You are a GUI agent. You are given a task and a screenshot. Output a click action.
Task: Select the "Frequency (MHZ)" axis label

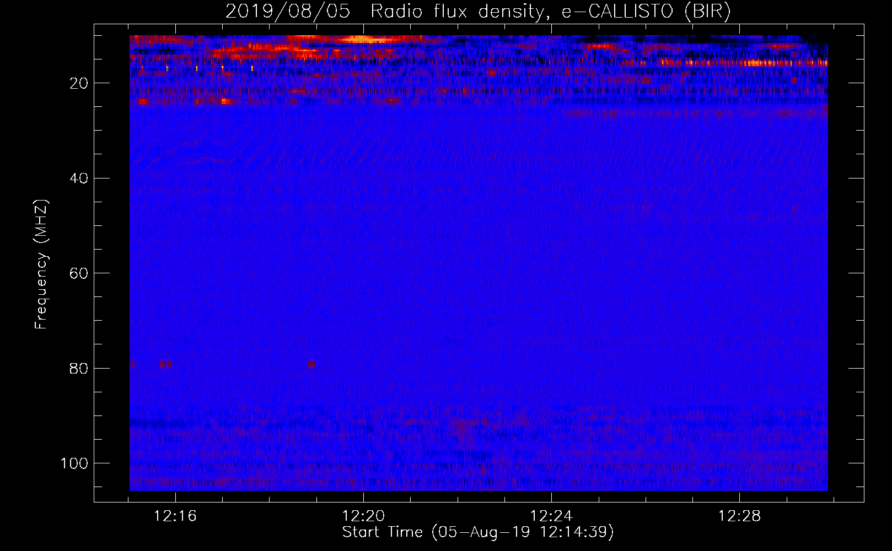(x=41, y=264)
